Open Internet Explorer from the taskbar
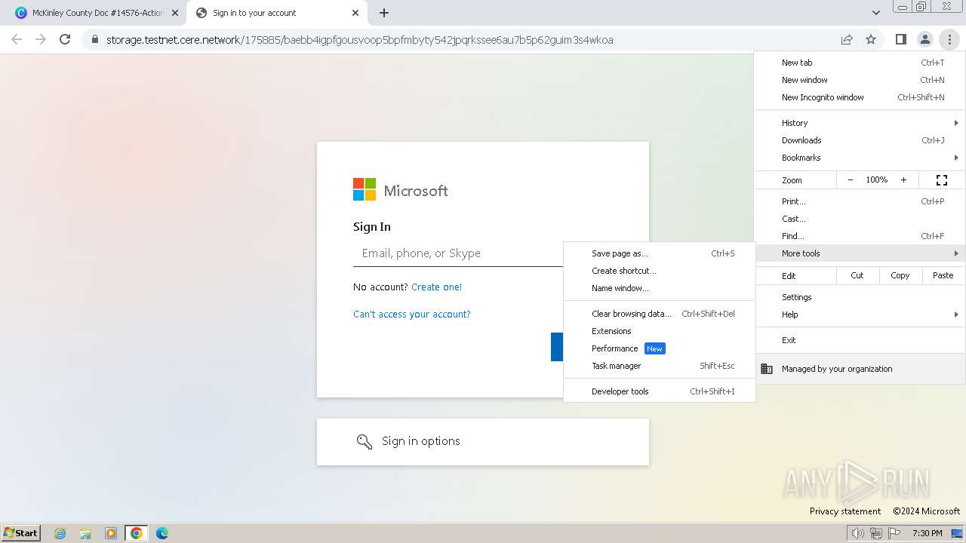Screen dimensions: 966x543 [60, 533]
